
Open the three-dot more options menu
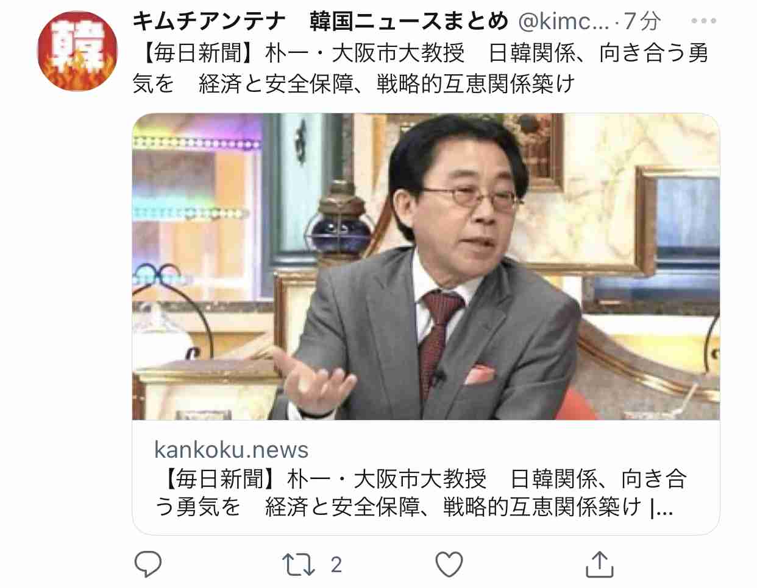[x=703, y=21]
